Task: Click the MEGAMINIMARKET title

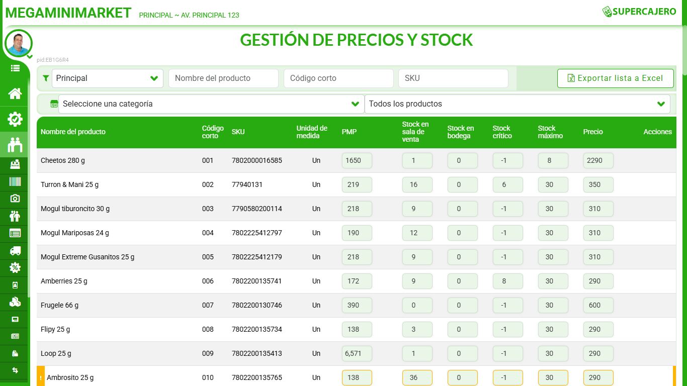Action: click(68, 13)
